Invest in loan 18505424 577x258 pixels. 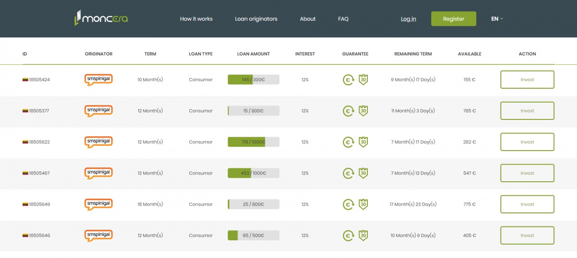pyautogui.click(x=527, y=80)
